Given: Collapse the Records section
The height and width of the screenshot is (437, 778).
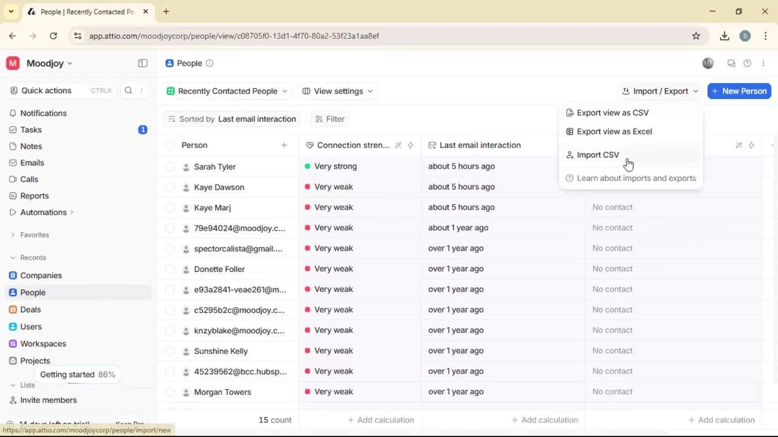Looking at the screenshot, I should pyautogui.click(x=13, y=258).
